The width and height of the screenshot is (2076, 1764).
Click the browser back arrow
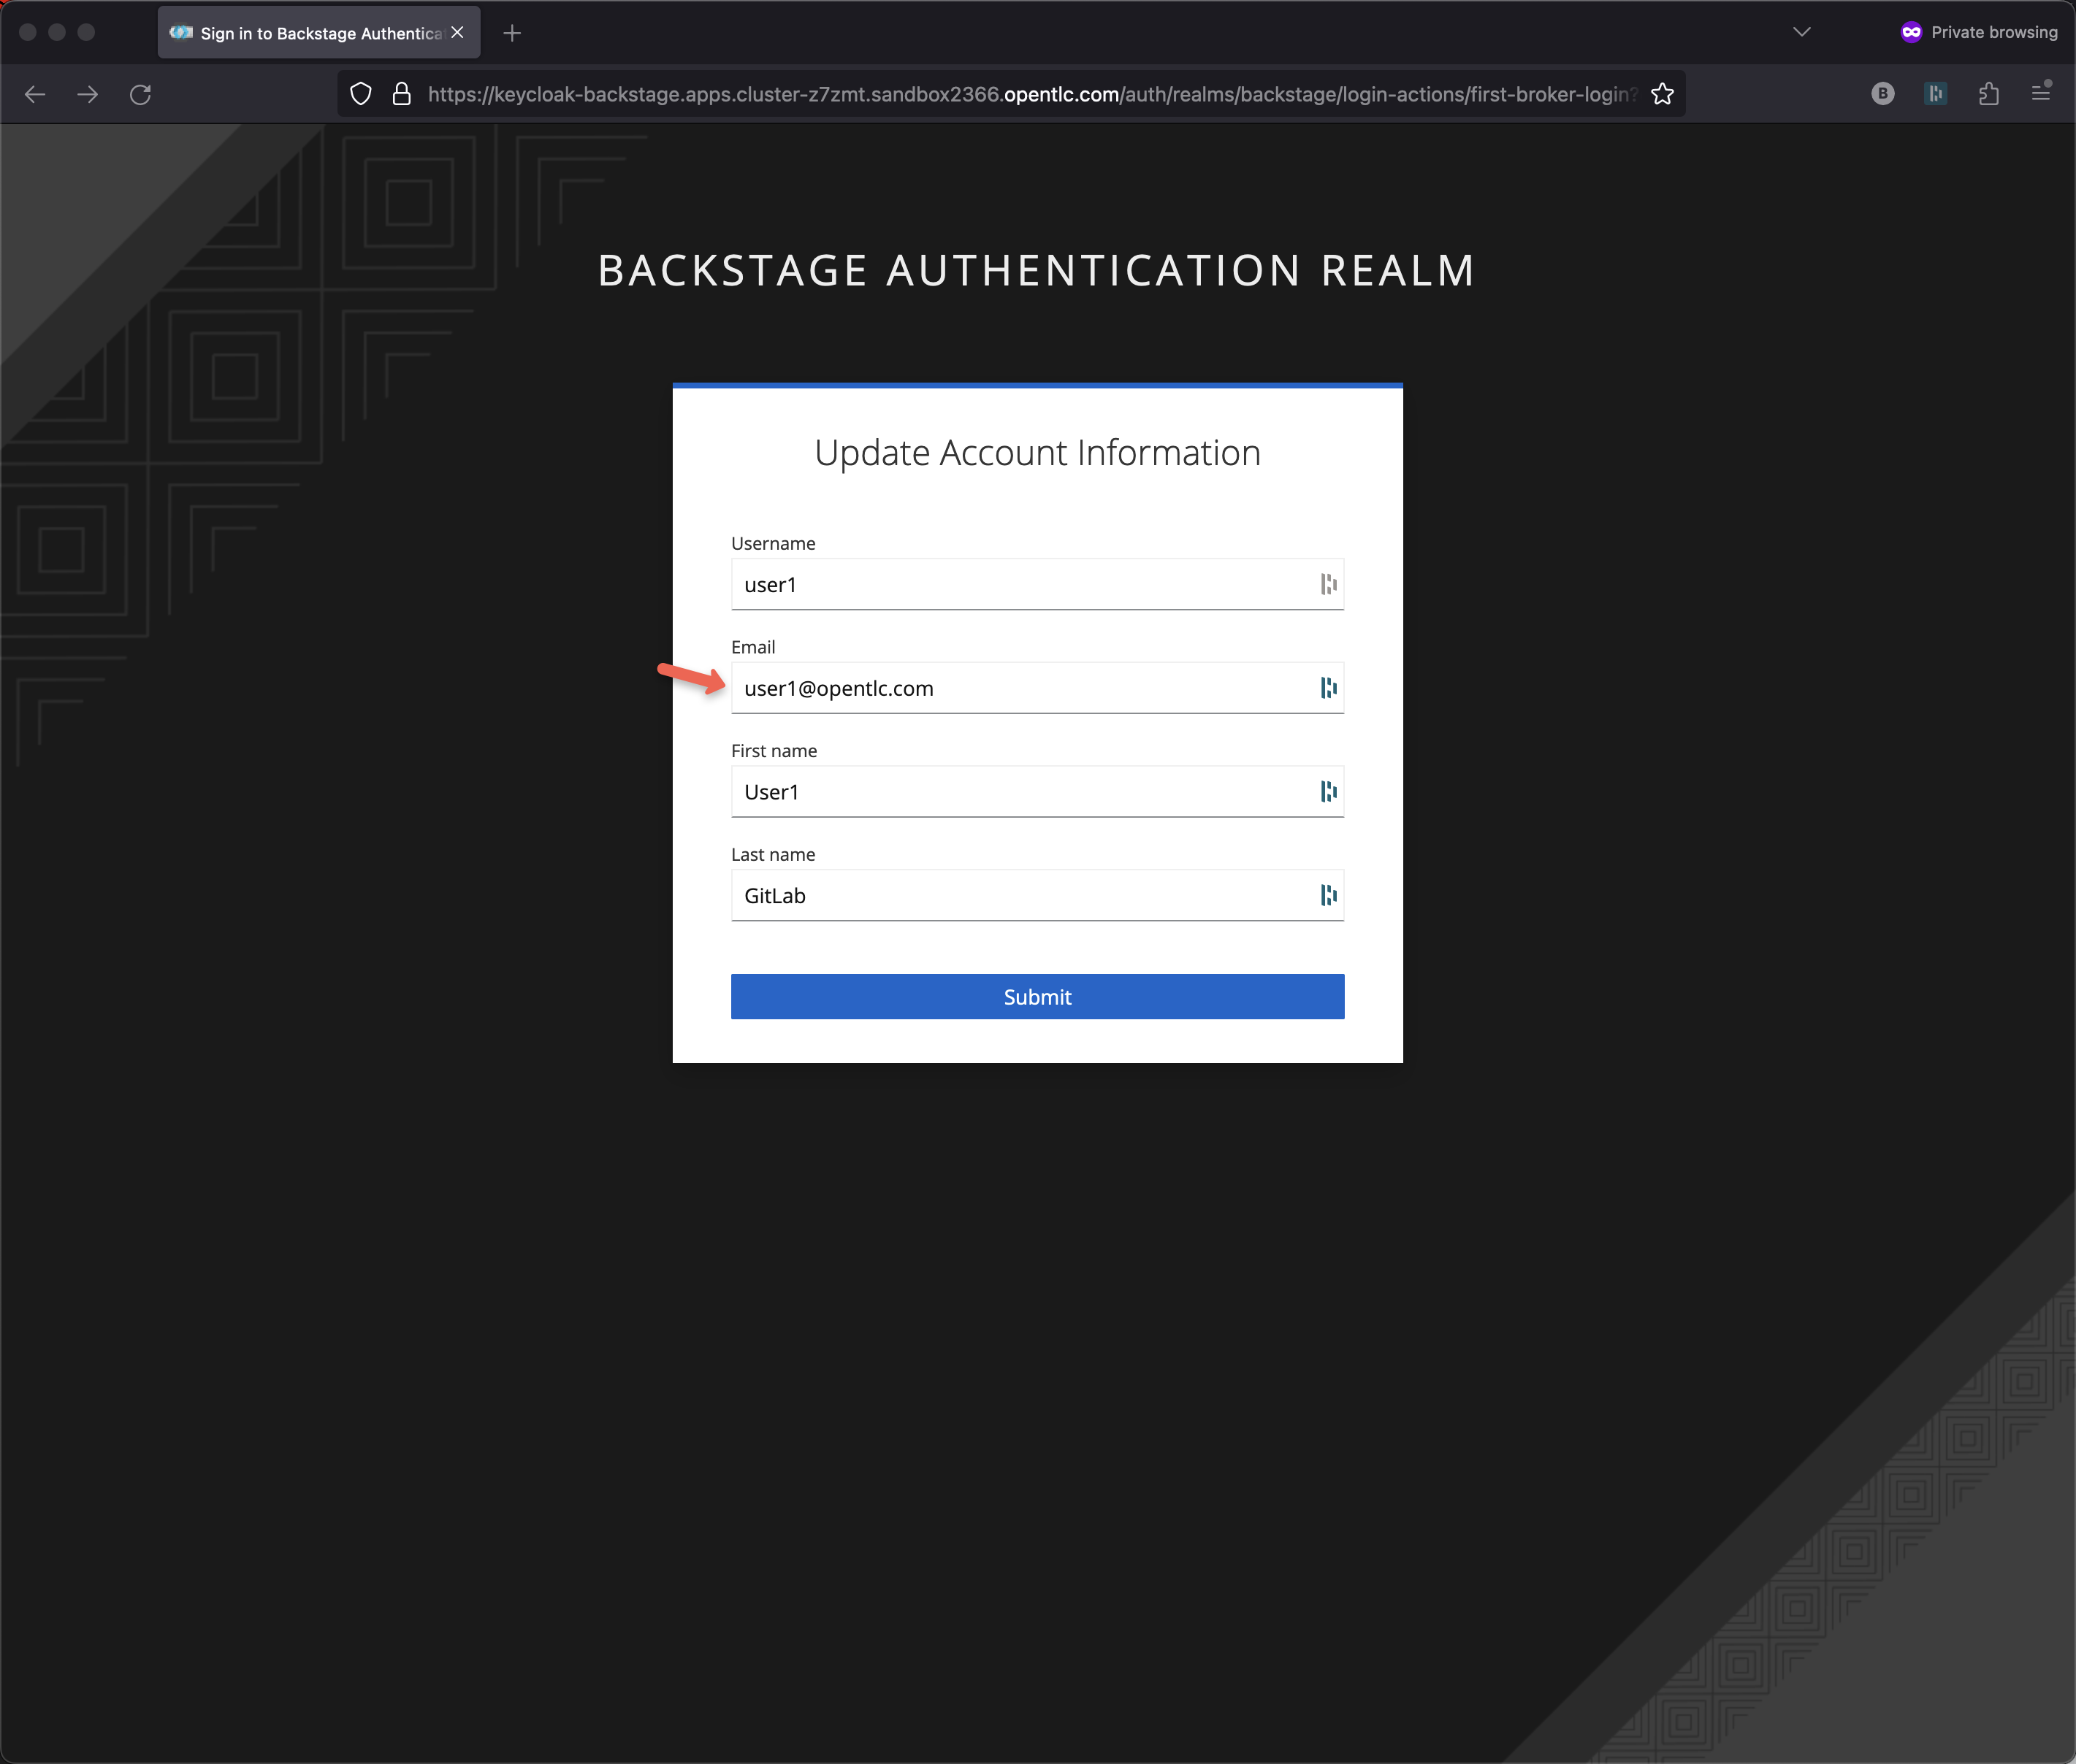coord(35,94)
